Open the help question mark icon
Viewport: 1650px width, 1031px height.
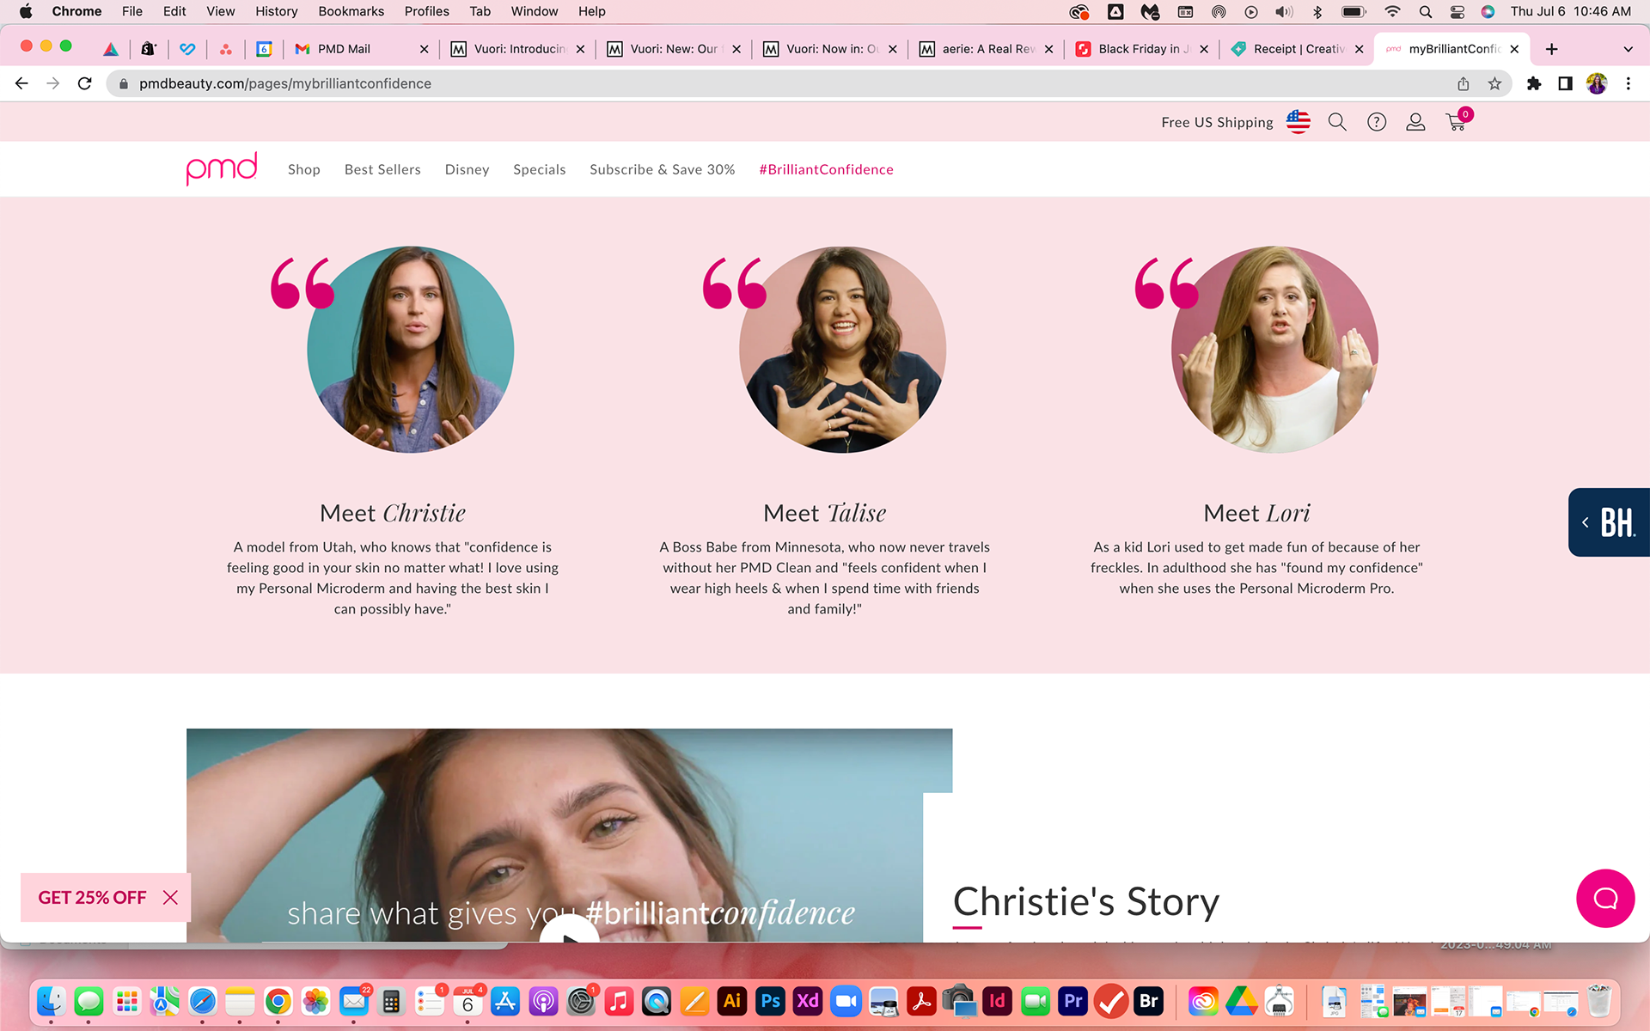tap(1376, 122)
